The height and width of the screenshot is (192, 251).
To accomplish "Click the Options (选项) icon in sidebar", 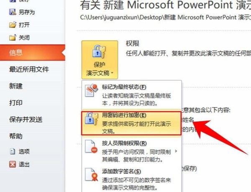I will [x=13, y=151].
